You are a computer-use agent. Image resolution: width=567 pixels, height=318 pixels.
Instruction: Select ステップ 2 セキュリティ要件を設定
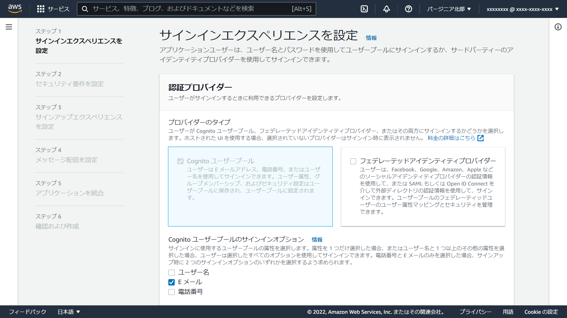(x=69, y=84)
